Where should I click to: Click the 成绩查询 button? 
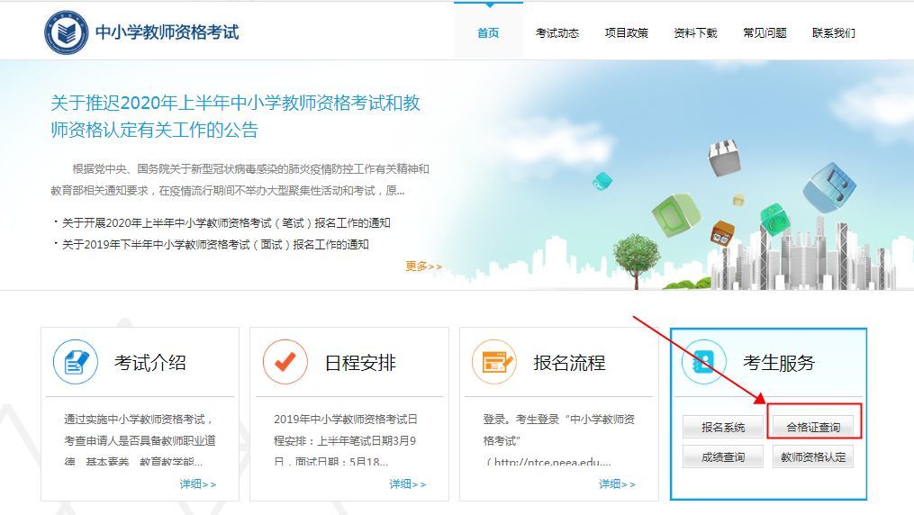(723, 456)
